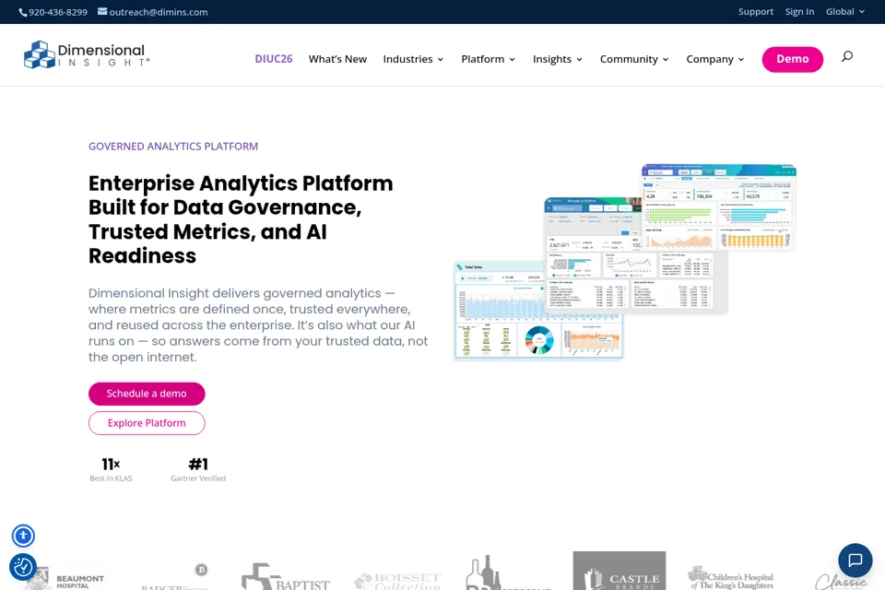Open the cookie consent preferences icon

23,566
